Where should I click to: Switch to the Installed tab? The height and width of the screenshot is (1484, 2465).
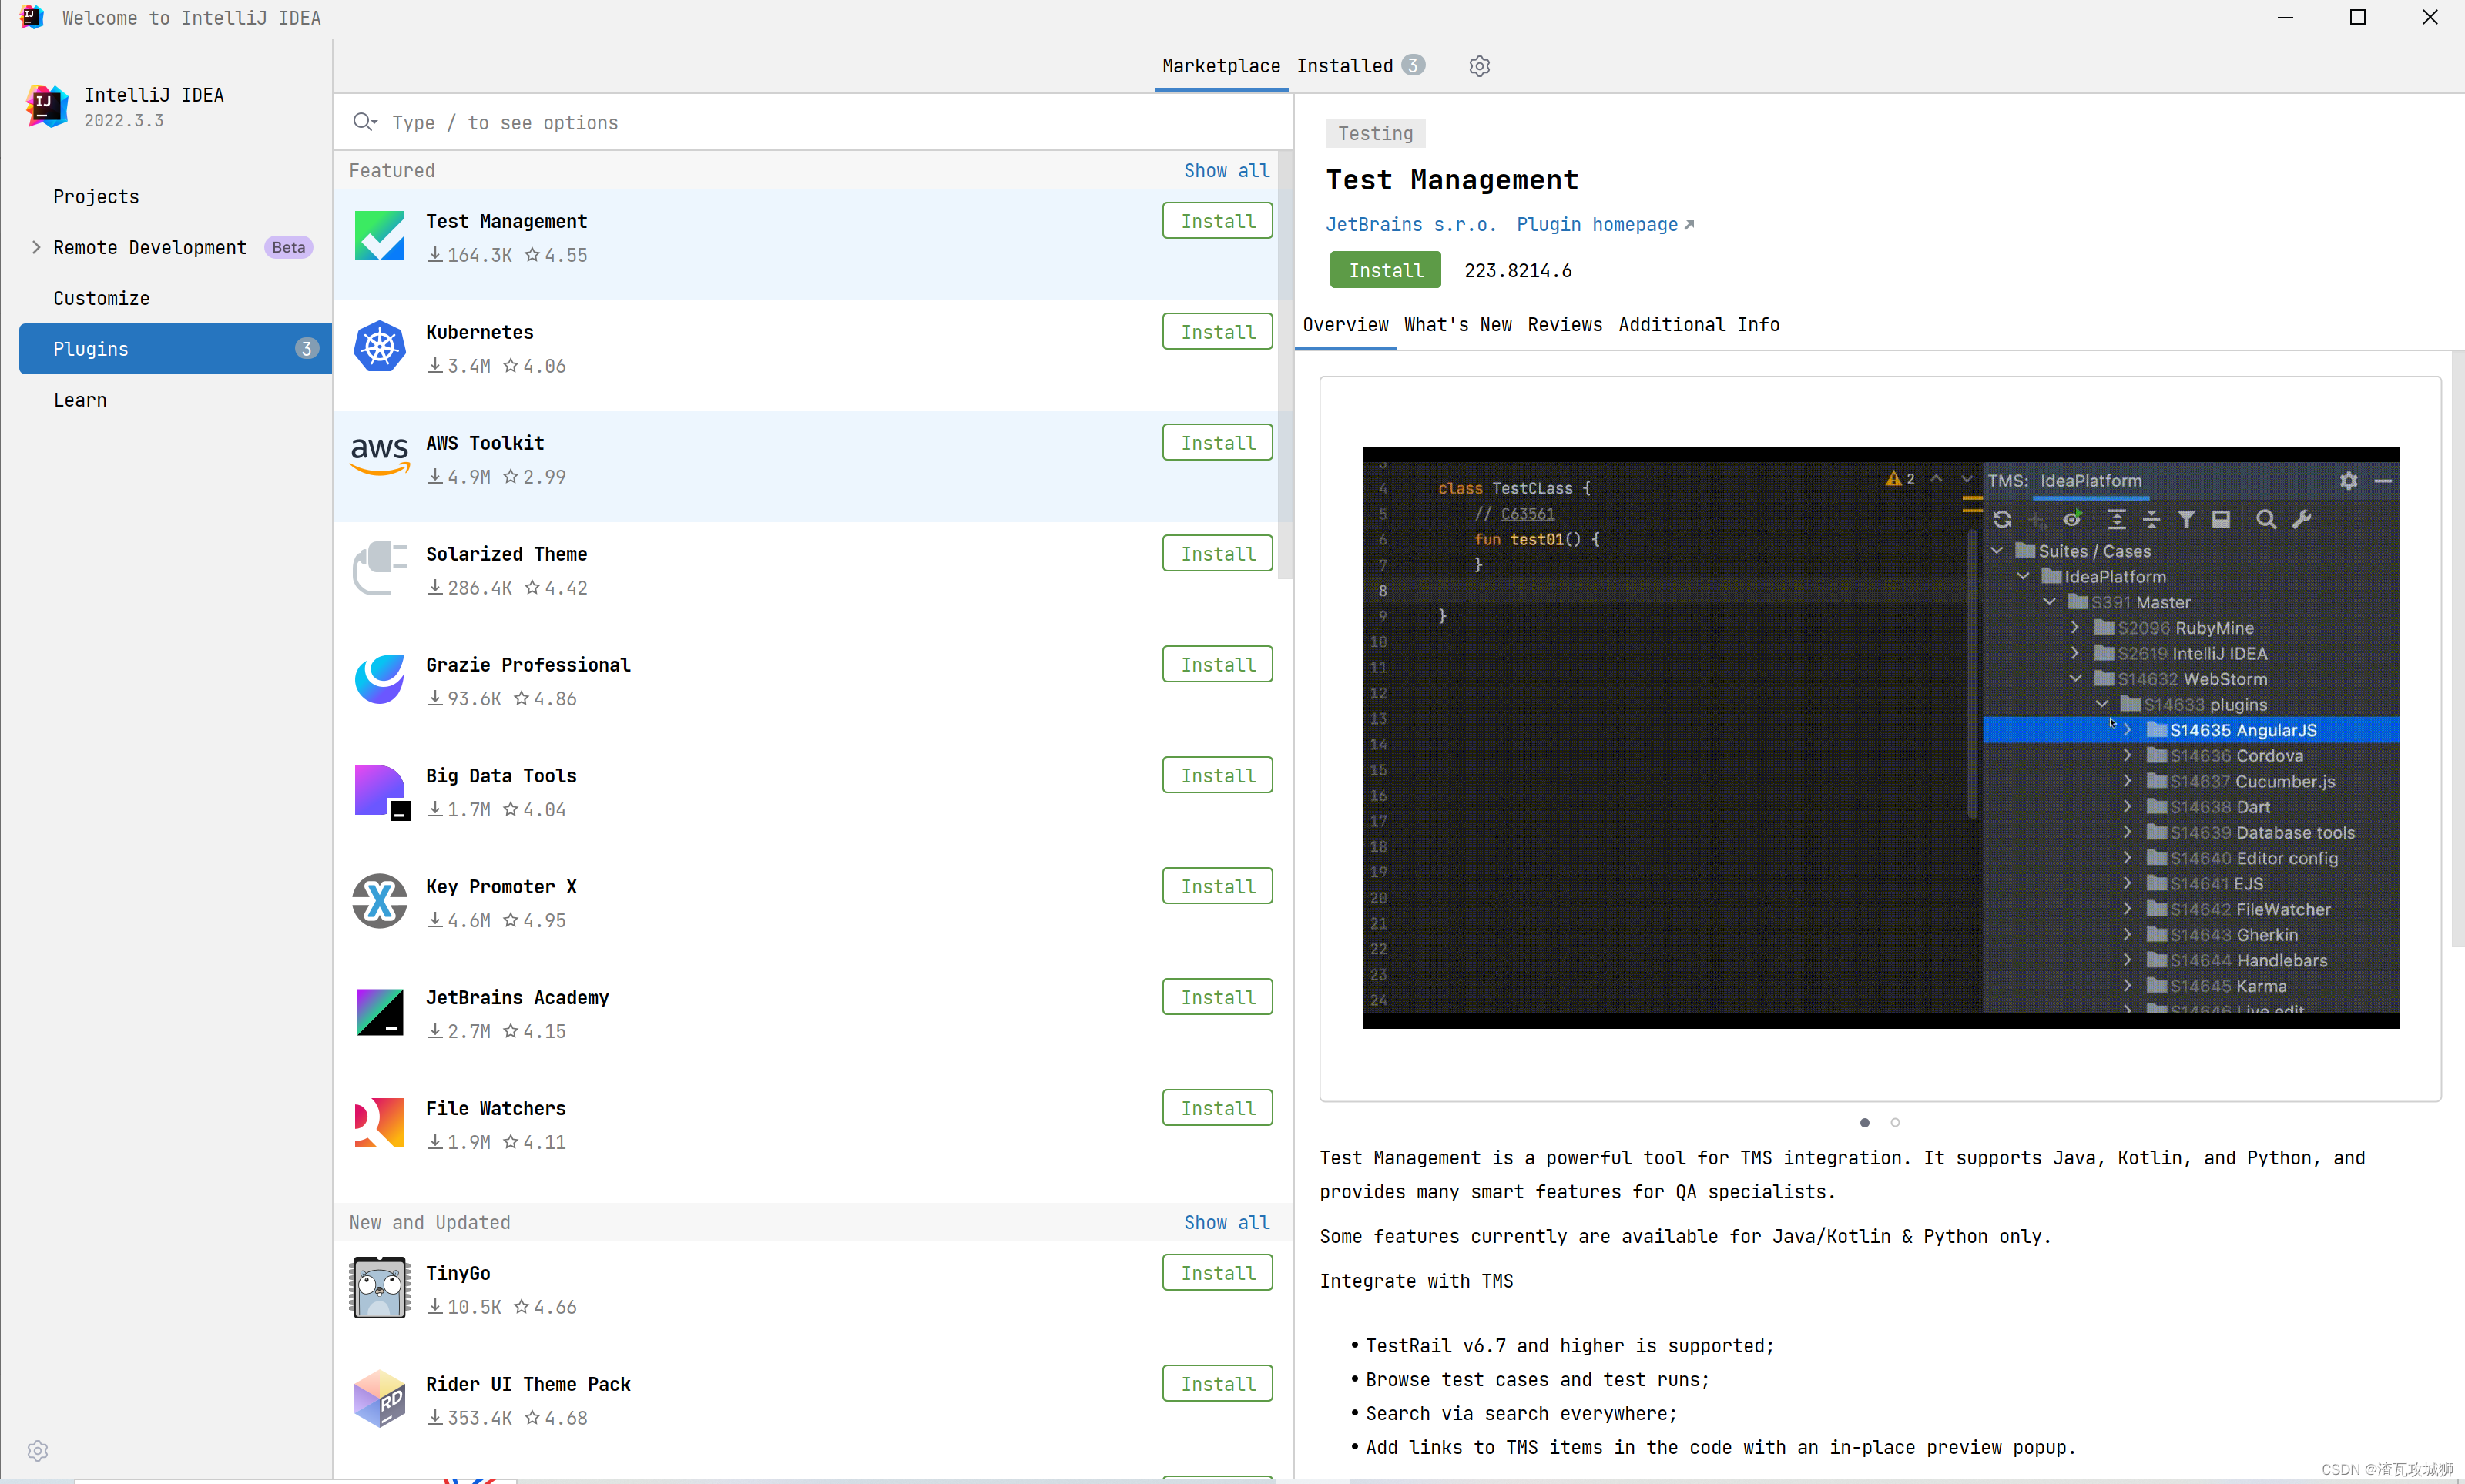pyautogui.click(x=1345, y=66)
